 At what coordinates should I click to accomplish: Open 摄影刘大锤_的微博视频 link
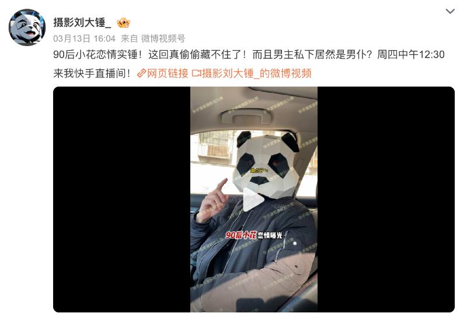257,73
